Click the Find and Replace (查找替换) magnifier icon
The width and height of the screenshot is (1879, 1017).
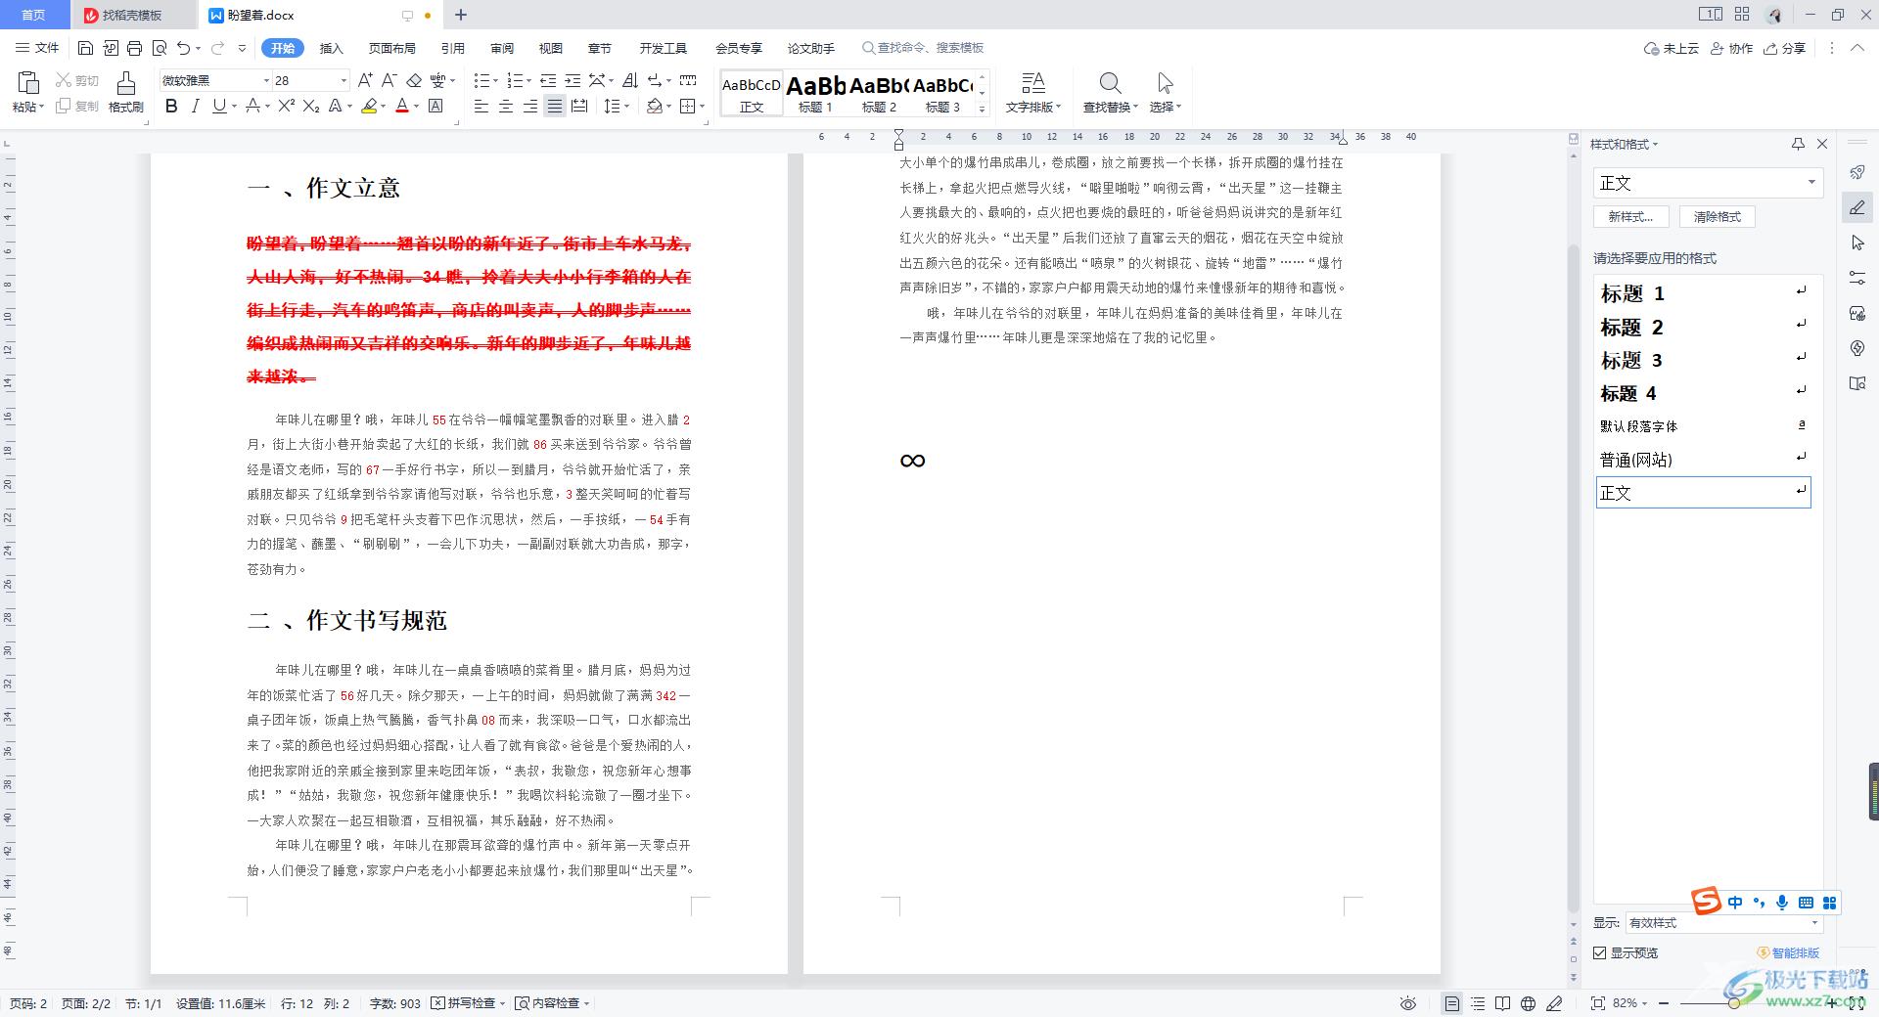tap(1110, 83)
